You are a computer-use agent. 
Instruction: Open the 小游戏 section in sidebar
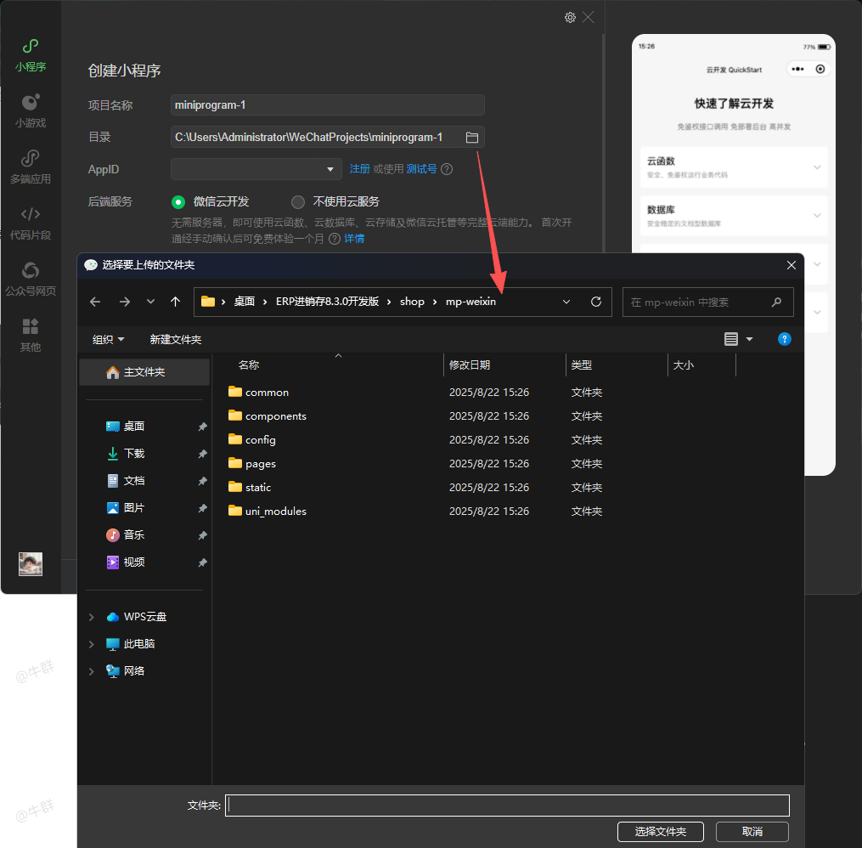pyautogui.click(x=31, y=111)
